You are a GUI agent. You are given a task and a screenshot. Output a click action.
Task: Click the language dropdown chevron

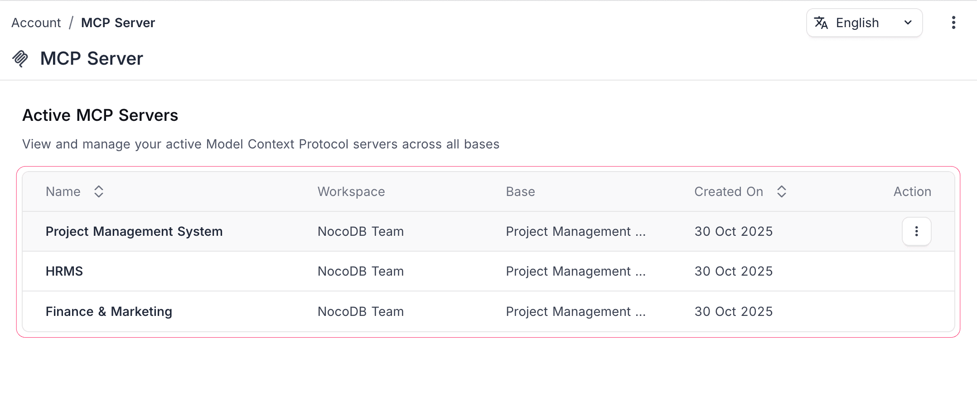[x=908, y=23]
